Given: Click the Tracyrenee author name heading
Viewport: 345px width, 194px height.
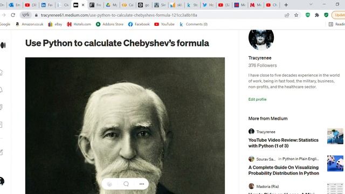Looking at the screenshot, I should coord(260,58).
